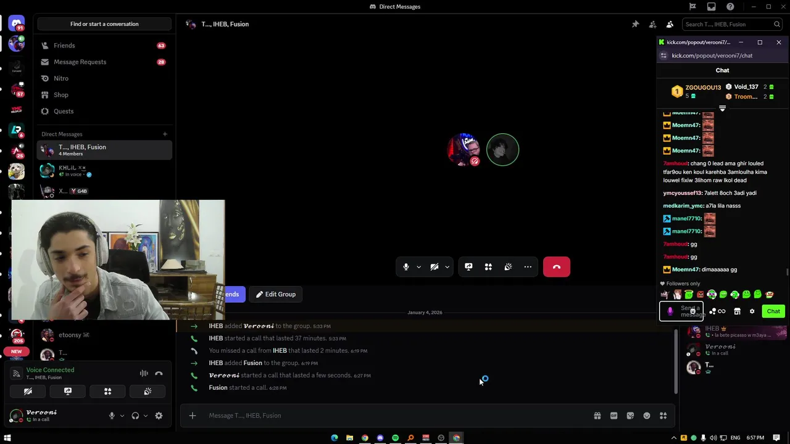Disconnect with the red hang-up button
The height and width of the screenshot is (444, 790).
(x=557, y=267)
